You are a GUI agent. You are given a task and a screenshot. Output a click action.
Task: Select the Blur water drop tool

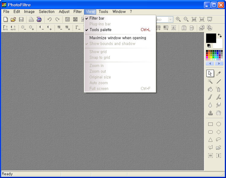pyautogui.click(x=210, y=105)
